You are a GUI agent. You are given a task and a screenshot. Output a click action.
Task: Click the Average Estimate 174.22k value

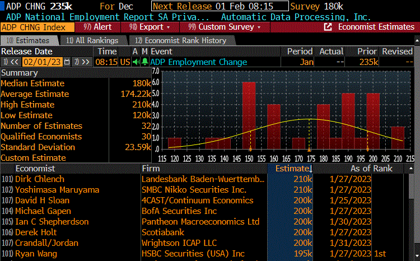(x=136, y=94)
